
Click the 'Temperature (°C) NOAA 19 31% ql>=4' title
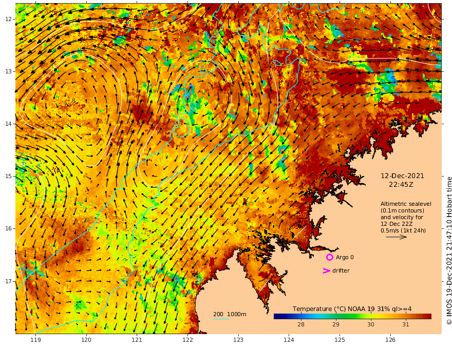[x=352, y=309]
